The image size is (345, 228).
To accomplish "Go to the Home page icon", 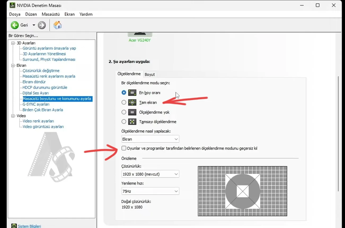I will (58, 25).
